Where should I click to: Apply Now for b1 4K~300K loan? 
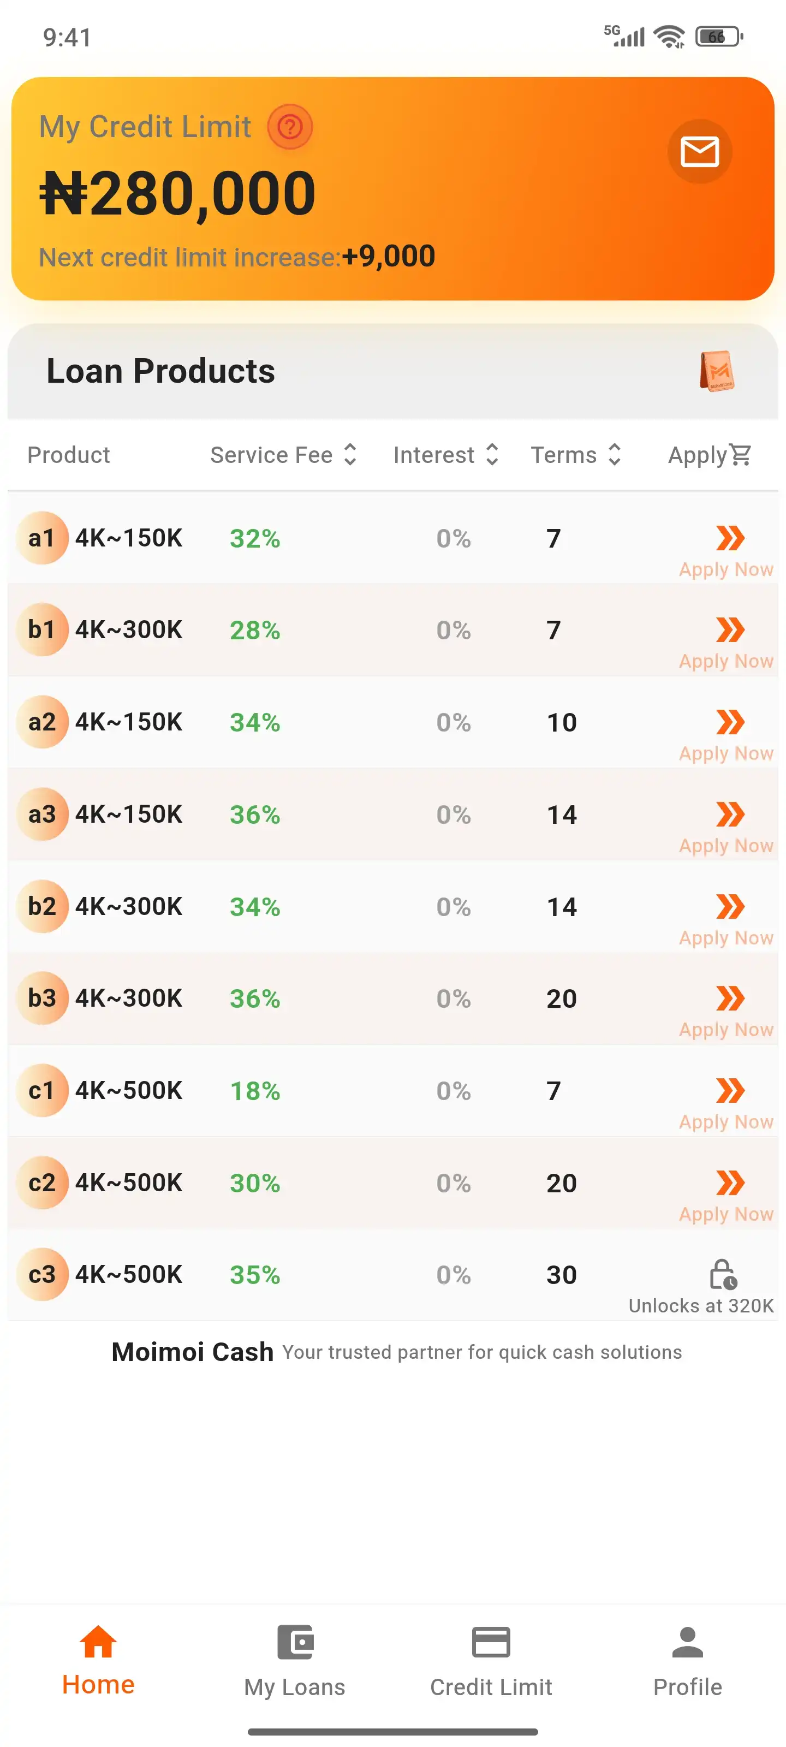725,661
